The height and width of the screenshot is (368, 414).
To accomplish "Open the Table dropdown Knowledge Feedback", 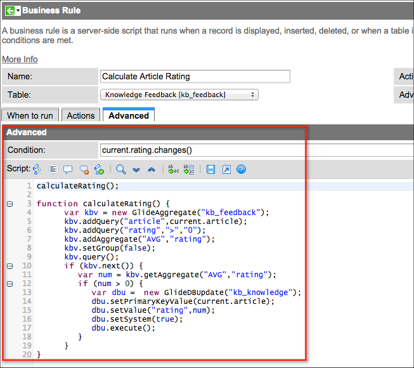I will tap(179, 95).
